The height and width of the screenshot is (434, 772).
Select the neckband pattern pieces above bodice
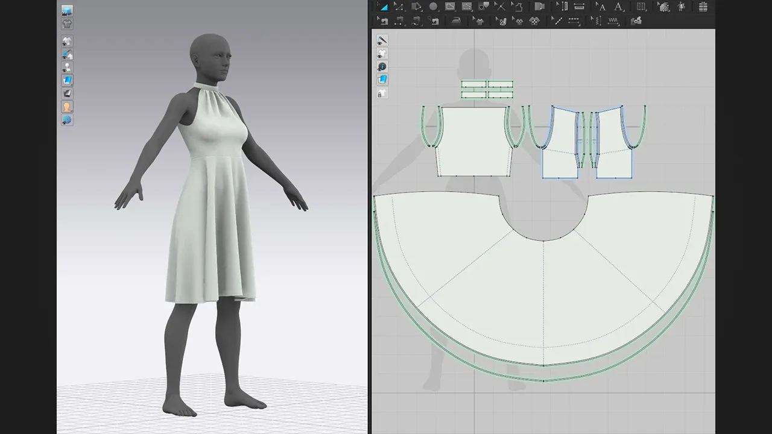pyautogui.click(x=487, y=89)
